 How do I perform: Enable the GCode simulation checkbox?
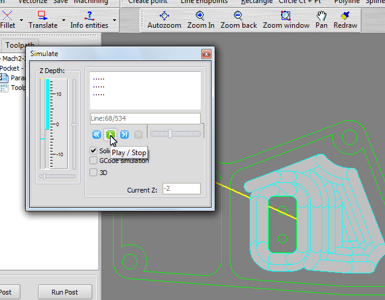tap(94, 161)
